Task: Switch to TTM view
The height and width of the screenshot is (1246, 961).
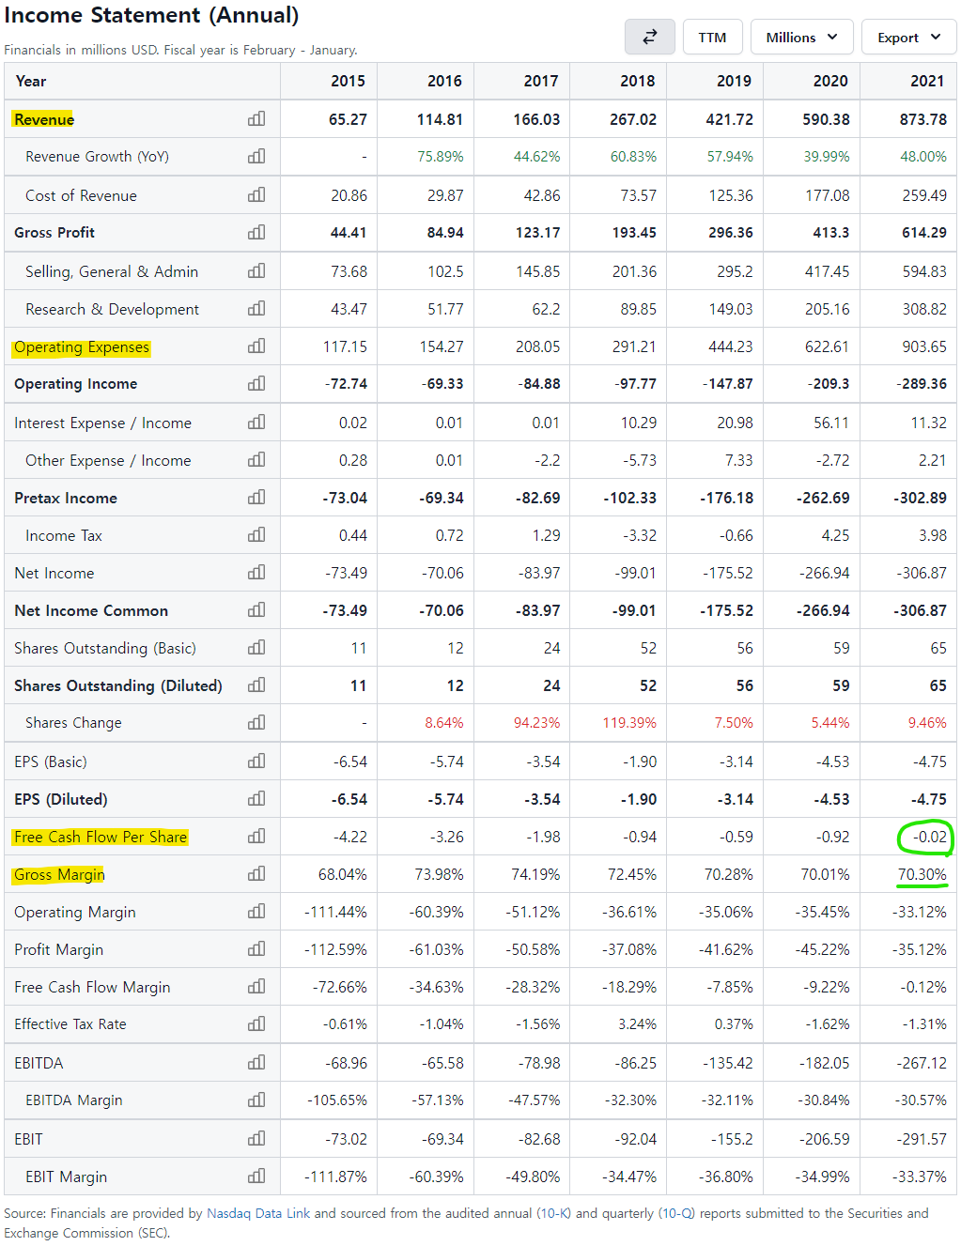Action: click(713, 37)
